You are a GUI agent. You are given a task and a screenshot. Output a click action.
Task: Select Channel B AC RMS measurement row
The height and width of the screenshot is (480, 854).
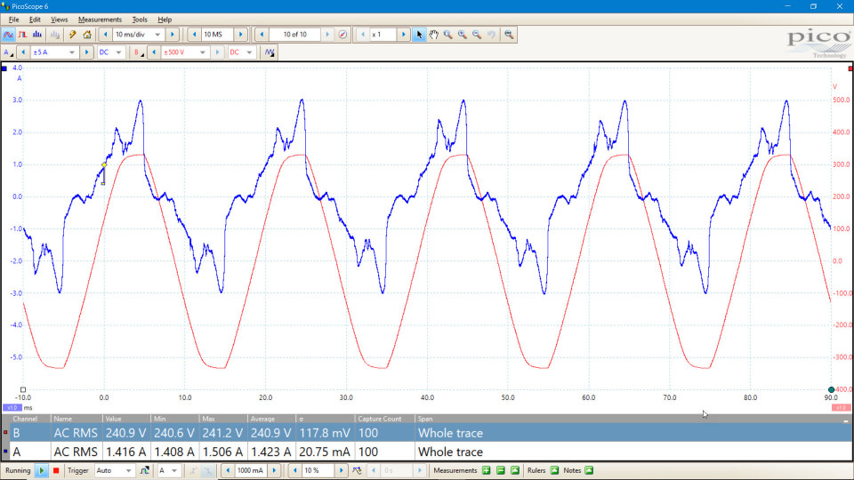click(427, 433)
